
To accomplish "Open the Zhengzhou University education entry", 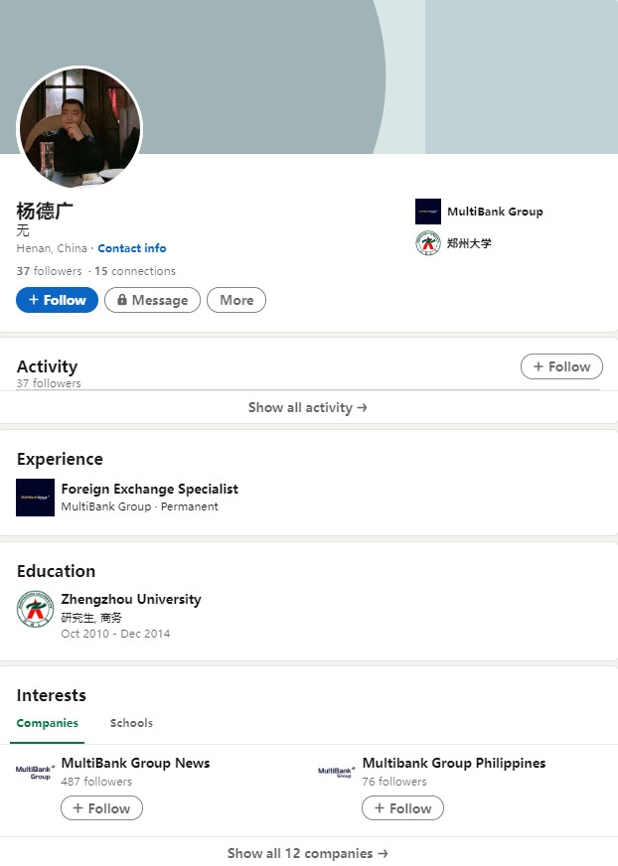I will [131, 599].
